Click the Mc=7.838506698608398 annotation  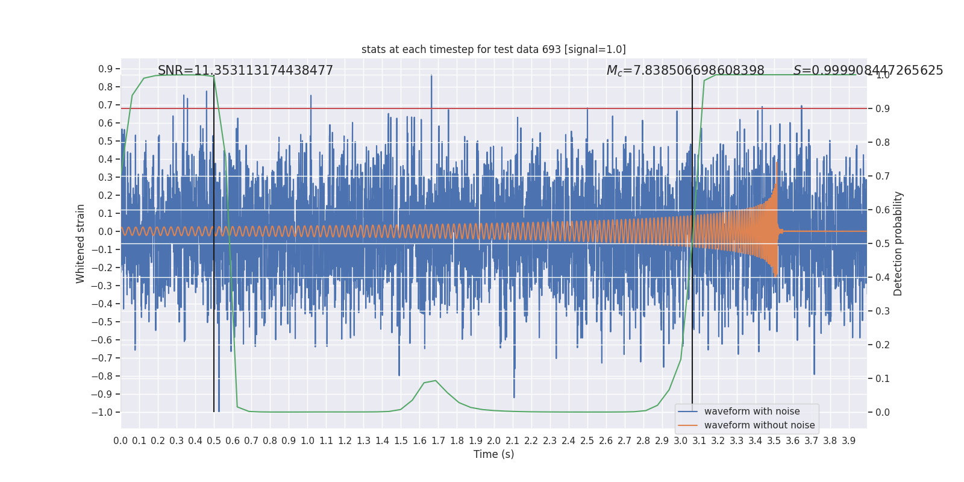(x=685, y=70)
